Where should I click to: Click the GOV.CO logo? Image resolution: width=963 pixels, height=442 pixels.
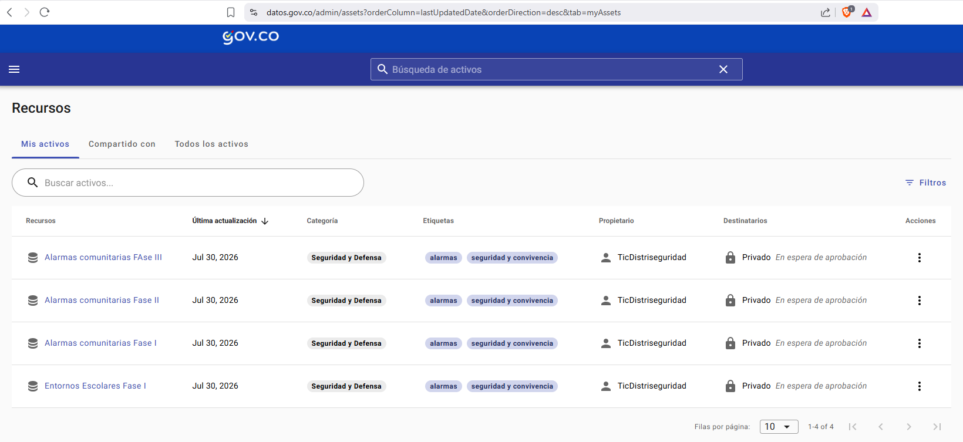[x=251, y=37]
